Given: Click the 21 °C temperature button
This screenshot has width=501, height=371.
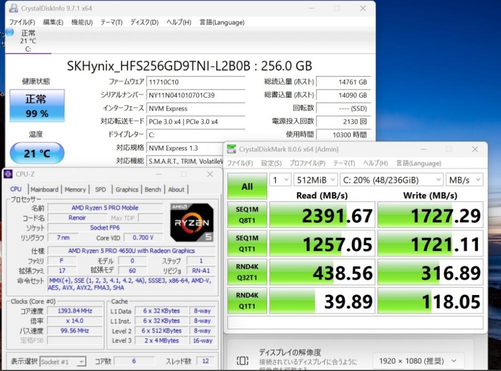Looking at the screenshot, I should pos(37,153).
